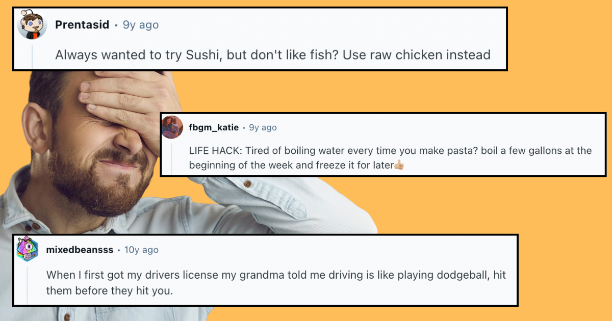Viewport: 612px width, 321px height.
Task: Select the raw chicken sushi comment text
Action: pos(272,55)
